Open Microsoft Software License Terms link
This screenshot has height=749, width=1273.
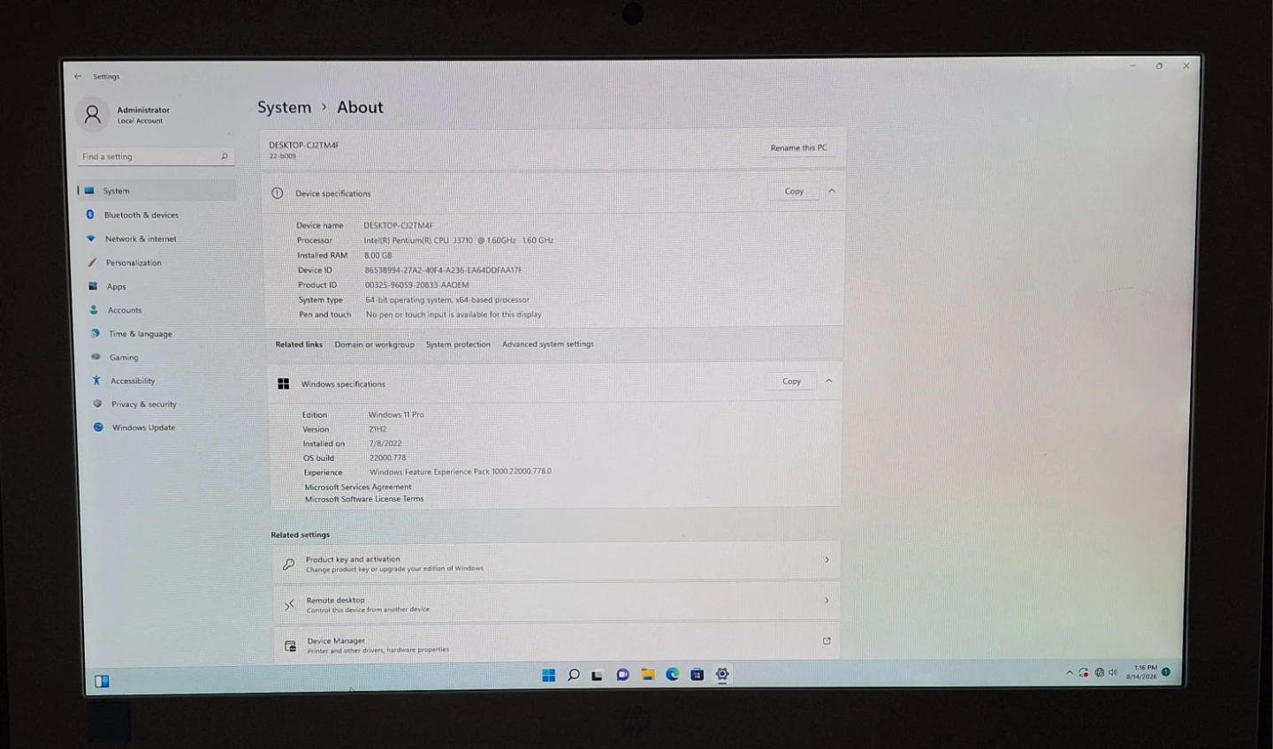tap(364, 499)
